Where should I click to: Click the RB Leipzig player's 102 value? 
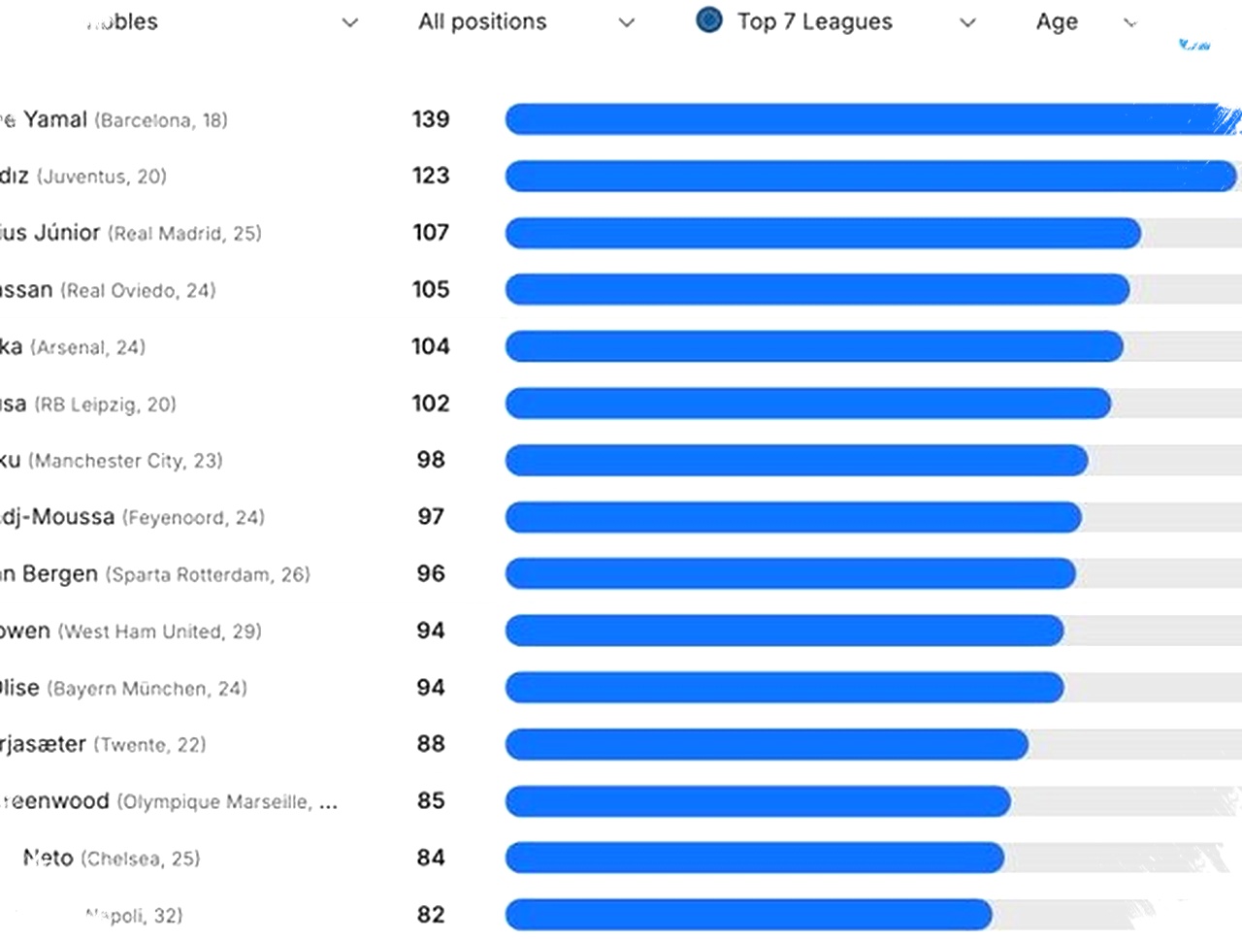pyautogui.click(x=431, y=404)
